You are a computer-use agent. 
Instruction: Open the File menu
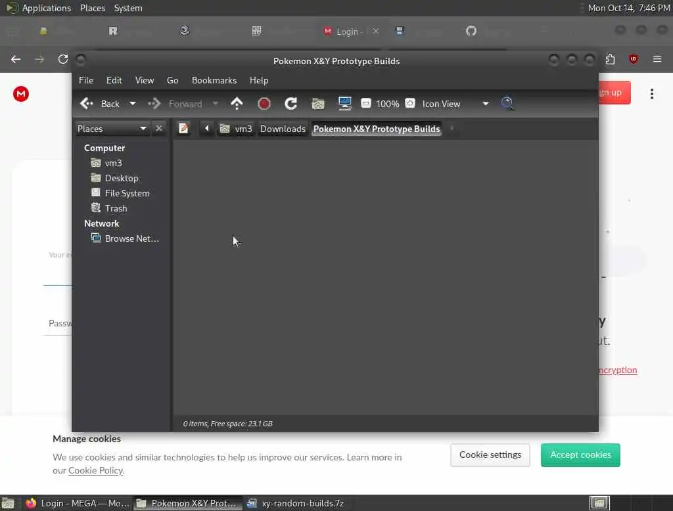(x=86, y=80)
